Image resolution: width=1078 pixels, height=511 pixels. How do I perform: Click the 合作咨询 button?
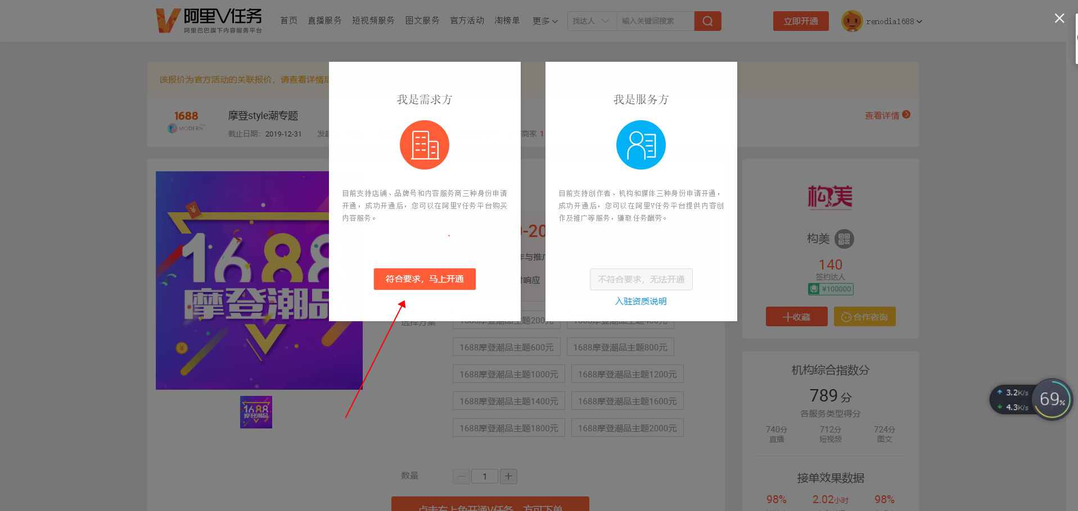(865, 317)
